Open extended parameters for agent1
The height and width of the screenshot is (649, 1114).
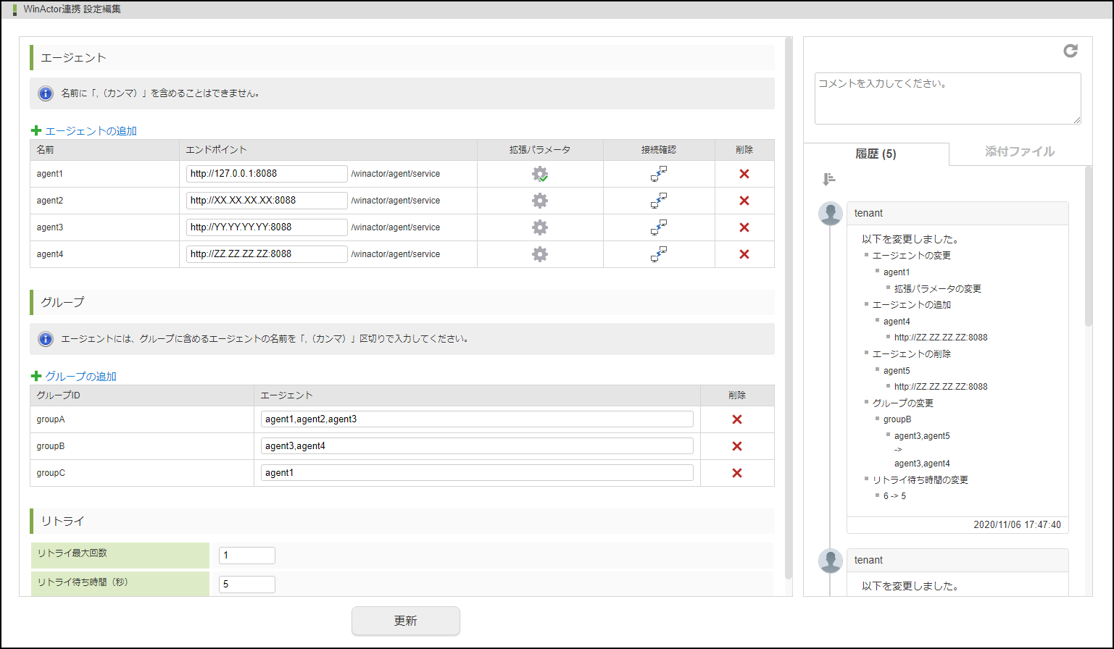[x=540, y=174]
